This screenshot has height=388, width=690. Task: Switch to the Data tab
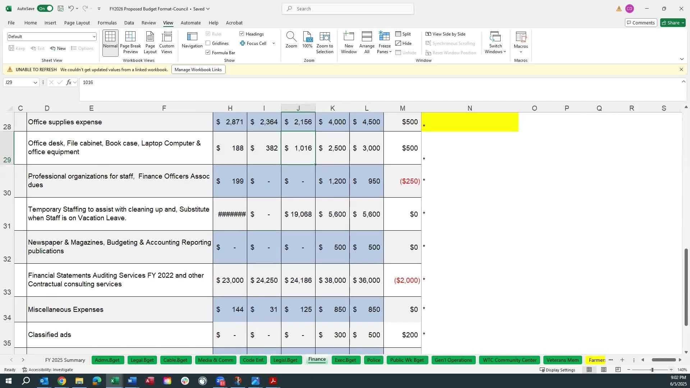(129, 23)
